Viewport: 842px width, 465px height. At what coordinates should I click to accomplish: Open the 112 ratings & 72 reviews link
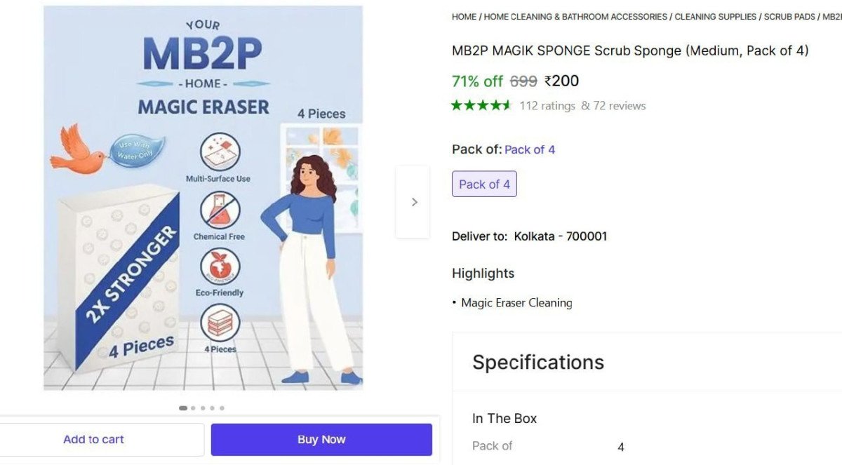(x=582, y=106)
